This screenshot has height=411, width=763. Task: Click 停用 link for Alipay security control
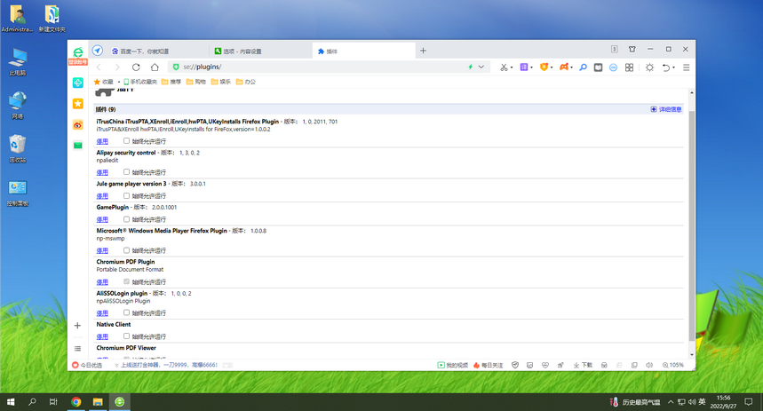102,172
